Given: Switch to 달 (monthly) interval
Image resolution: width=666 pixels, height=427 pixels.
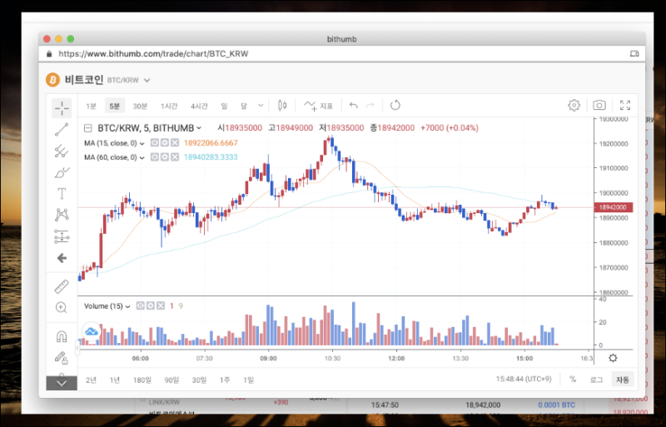Looking at the screenshot, I should pos(244,106).
